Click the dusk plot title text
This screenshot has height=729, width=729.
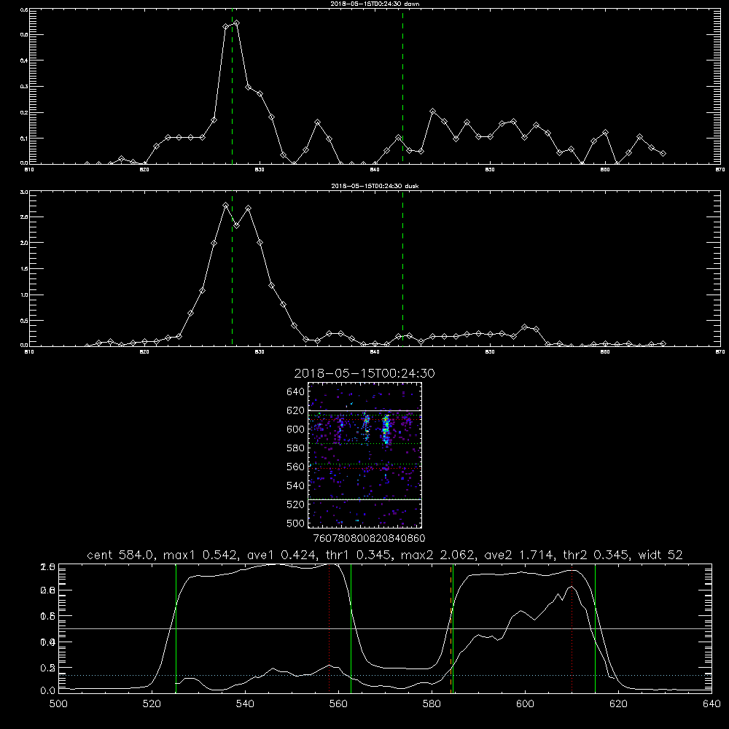click(x=375, y=186)
